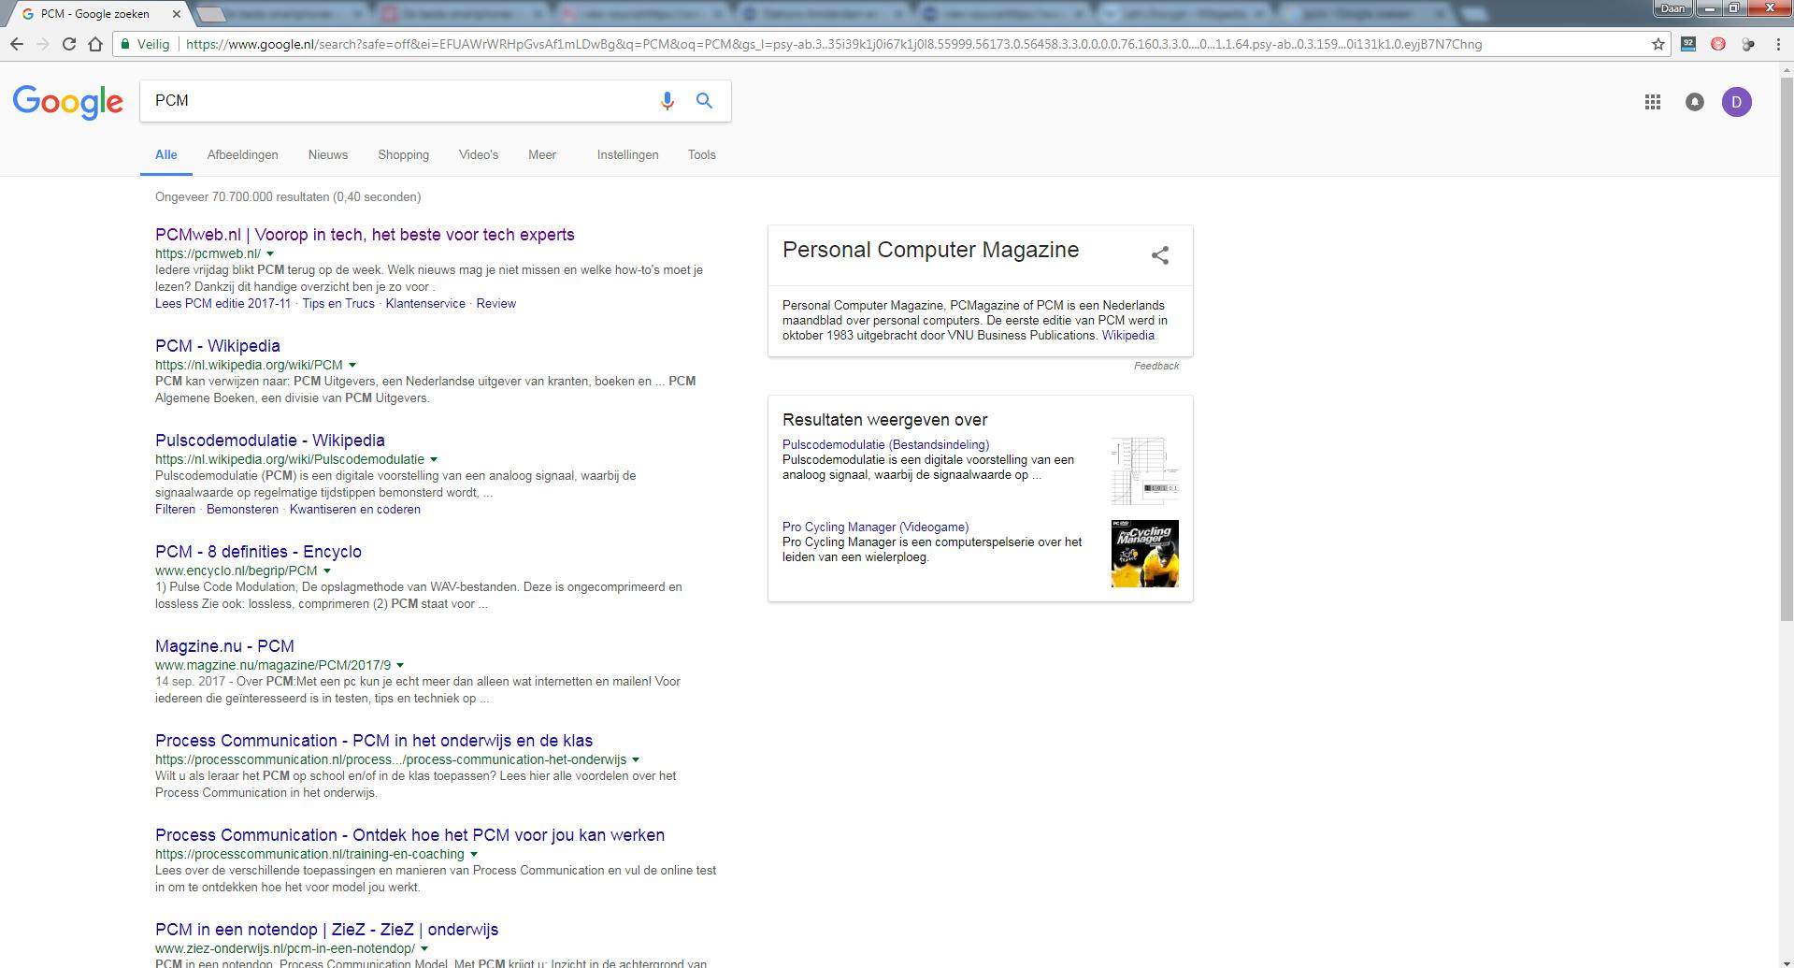This screenshot has height=968, width=1794.
Task: Open Wikipedia link in knowledge panel
Action: pos(1128,336)
